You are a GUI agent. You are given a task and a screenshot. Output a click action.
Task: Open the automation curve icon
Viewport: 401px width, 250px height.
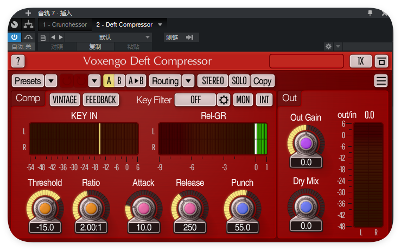[28, 37]
